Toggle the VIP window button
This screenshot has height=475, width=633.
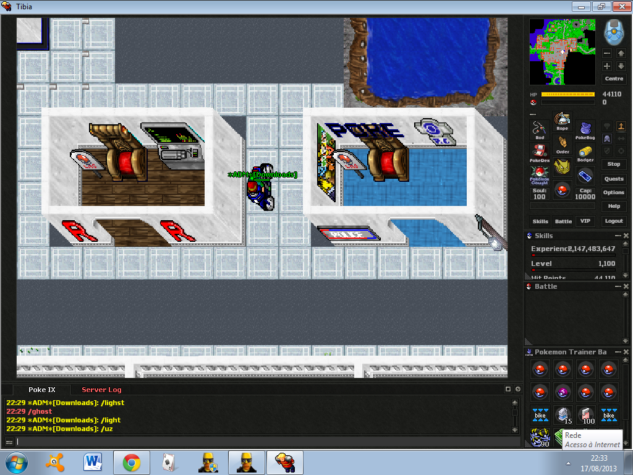585,221
